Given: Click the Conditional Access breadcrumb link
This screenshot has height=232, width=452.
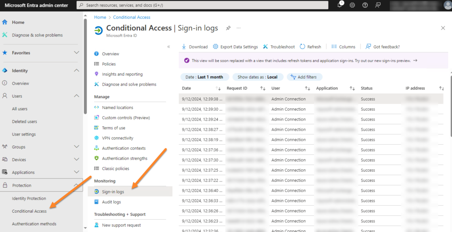Looking at the screenshot, I should click(131, 17).
